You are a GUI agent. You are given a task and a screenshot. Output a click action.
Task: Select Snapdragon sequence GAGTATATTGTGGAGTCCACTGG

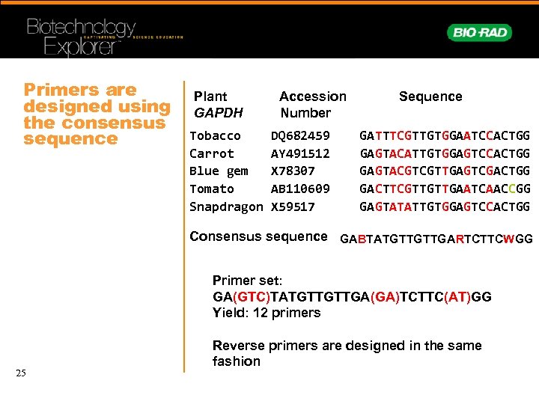(445, 206)
